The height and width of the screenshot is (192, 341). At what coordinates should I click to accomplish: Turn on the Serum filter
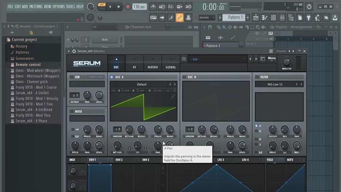click(257, 77)
